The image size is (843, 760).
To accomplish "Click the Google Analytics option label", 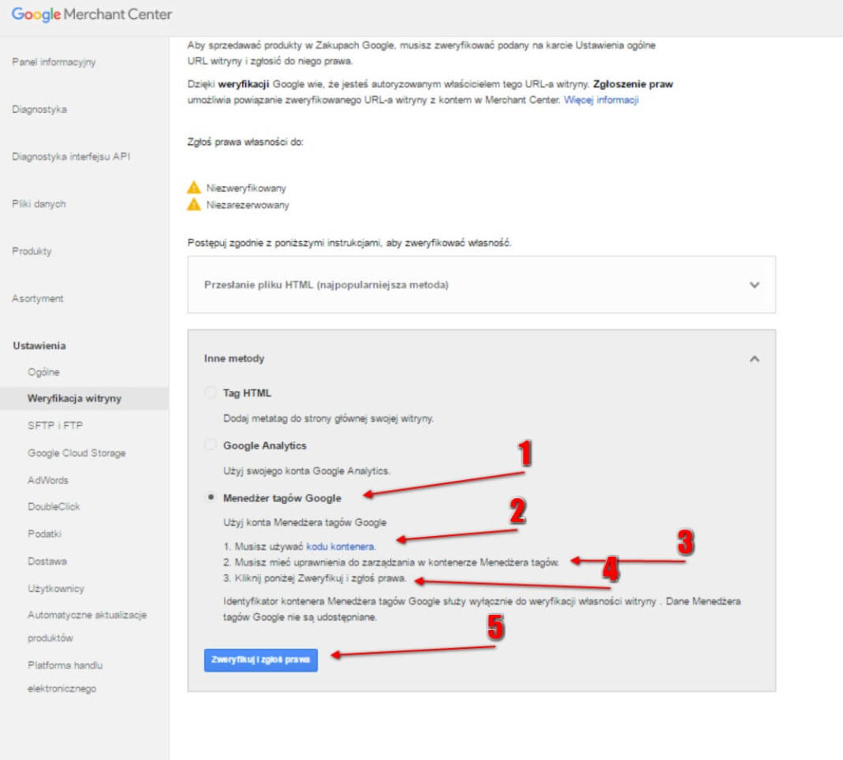I will [265, 445].
